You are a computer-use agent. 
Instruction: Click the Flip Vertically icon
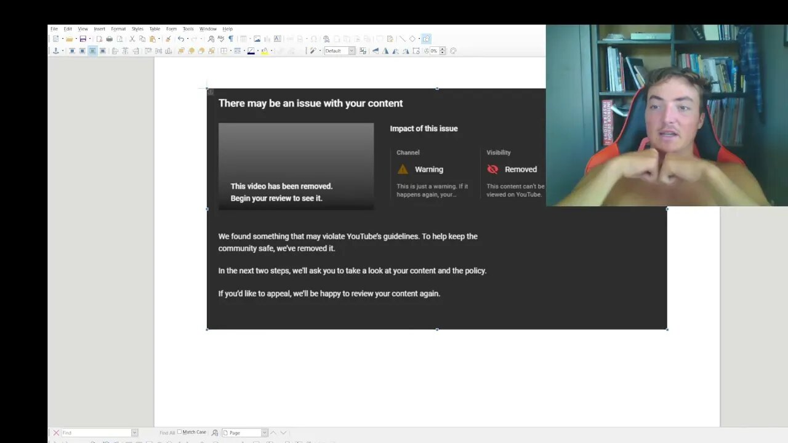pyautogui.click(x=376, y=51)
